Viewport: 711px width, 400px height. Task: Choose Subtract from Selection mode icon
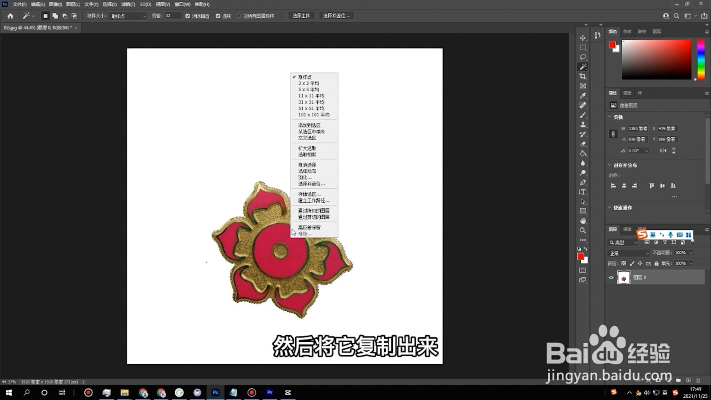tap(65, 16)
